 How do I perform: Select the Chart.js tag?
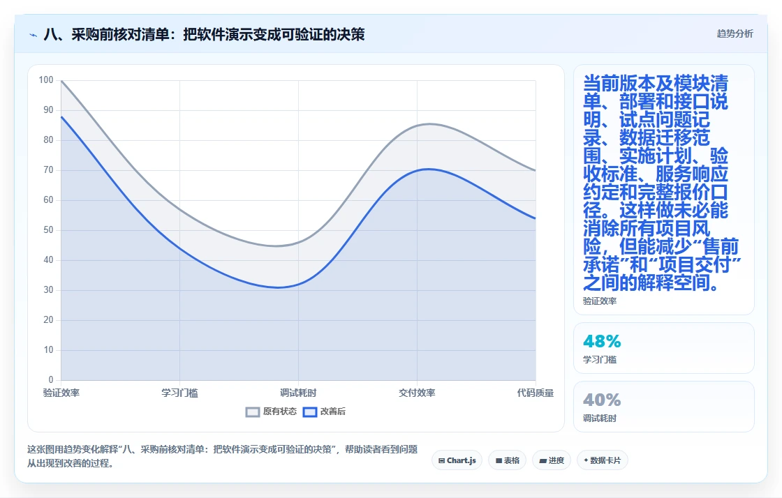pyautogui.click(x=457, y=460)
